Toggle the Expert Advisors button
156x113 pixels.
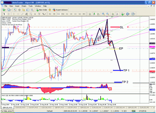(60, 10)
